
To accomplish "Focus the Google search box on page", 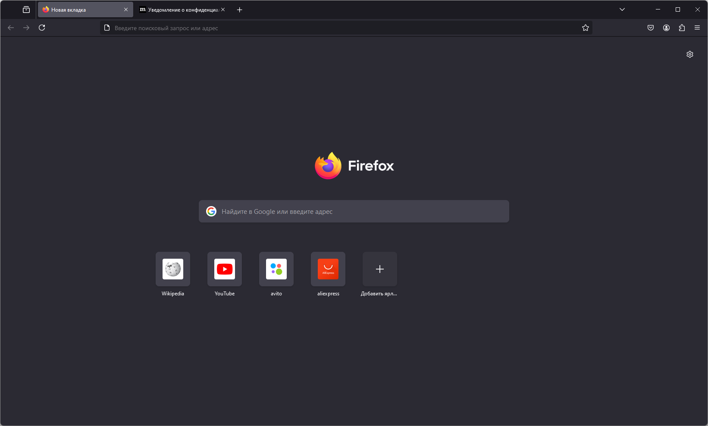I will 354,211.
